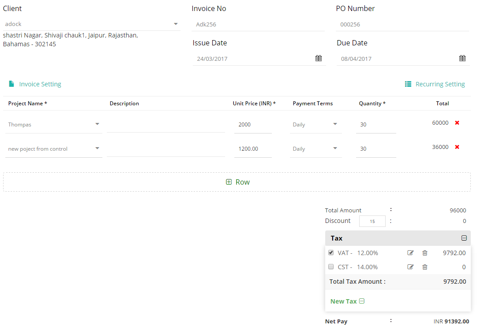Click Description field in Thompas row
Screen dimensions: 477x330
pos(166,125)
